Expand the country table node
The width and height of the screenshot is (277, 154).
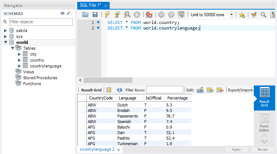click(x=19, y=60)
